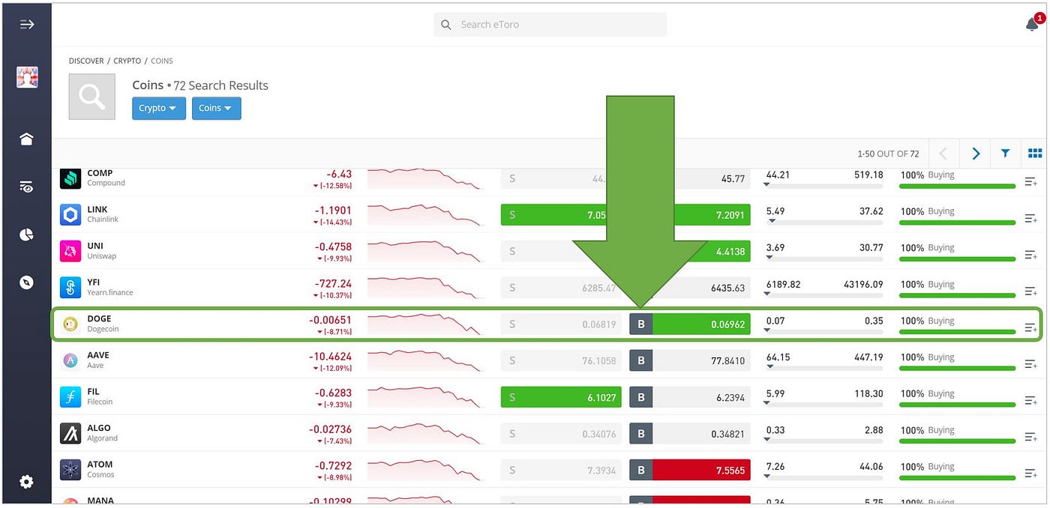The height and width of the screenshot is (508, 1050).
Task: Click the Filecoin FIL coin logo
Action: pyautogui.click(x=70, y=397)
